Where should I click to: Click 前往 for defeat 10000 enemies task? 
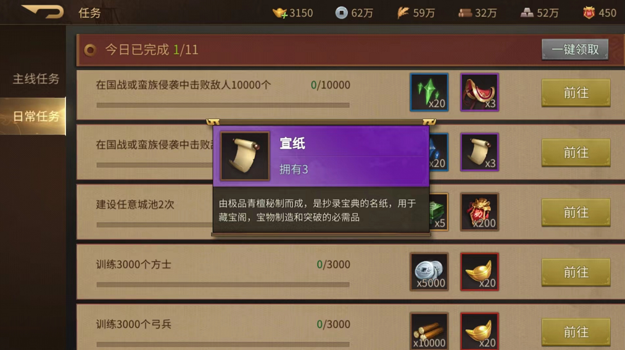coord(576,93)
